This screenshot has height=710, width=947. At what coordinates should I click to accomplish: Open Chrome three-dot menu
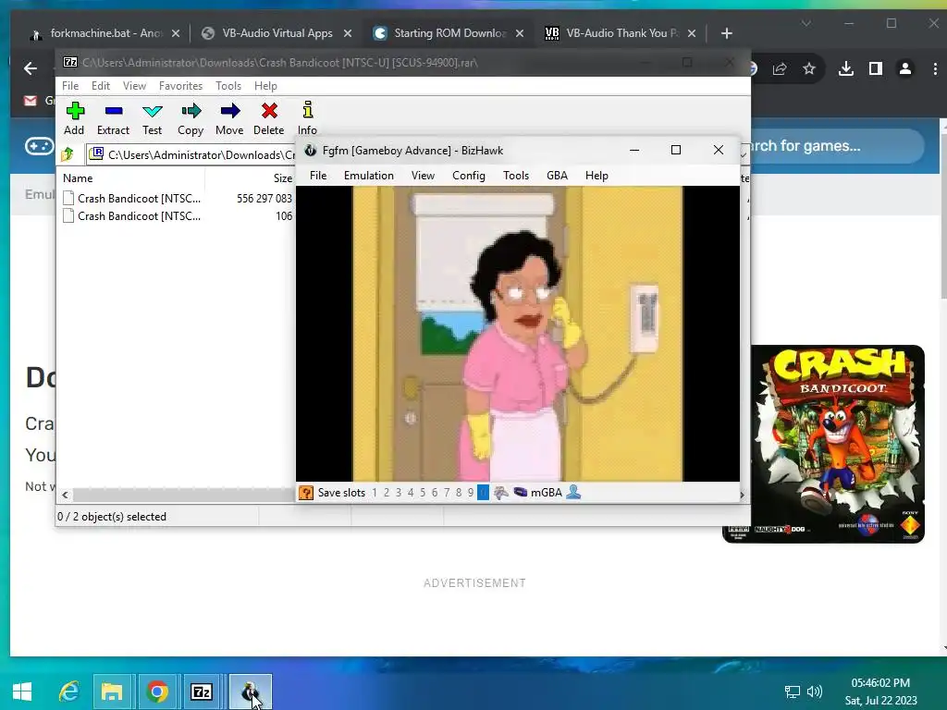click(x=935, y=68)
